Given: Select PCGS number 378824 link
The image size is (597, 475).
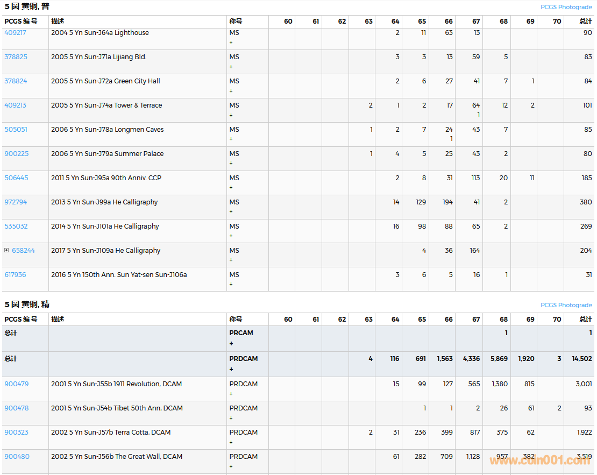Looking at the screenshot, I should coord(16,81).
